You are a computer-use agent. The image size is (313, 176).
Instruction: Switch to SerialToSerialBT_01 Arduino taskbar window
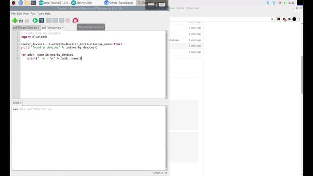(54, 3)
